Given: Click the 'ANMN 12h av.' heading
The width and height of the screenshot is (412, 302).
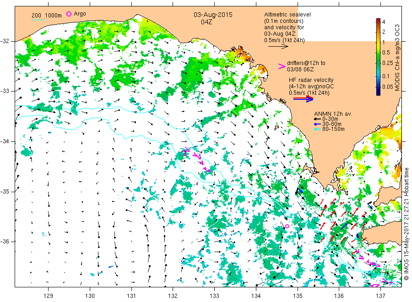Looking at the screenshot, I should pos(333,114).
